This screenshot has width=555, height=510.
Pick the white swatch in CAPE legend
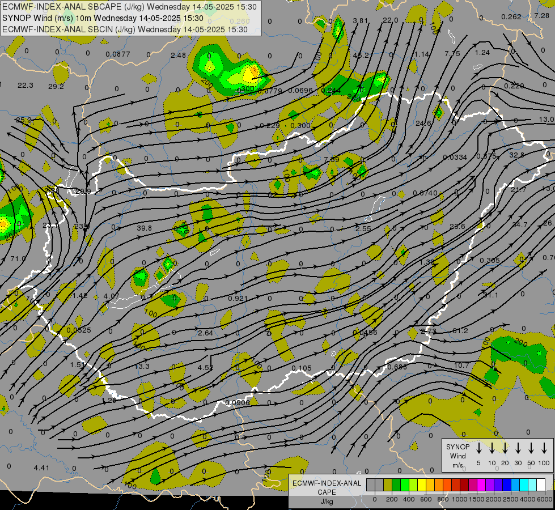coord(540,484)
